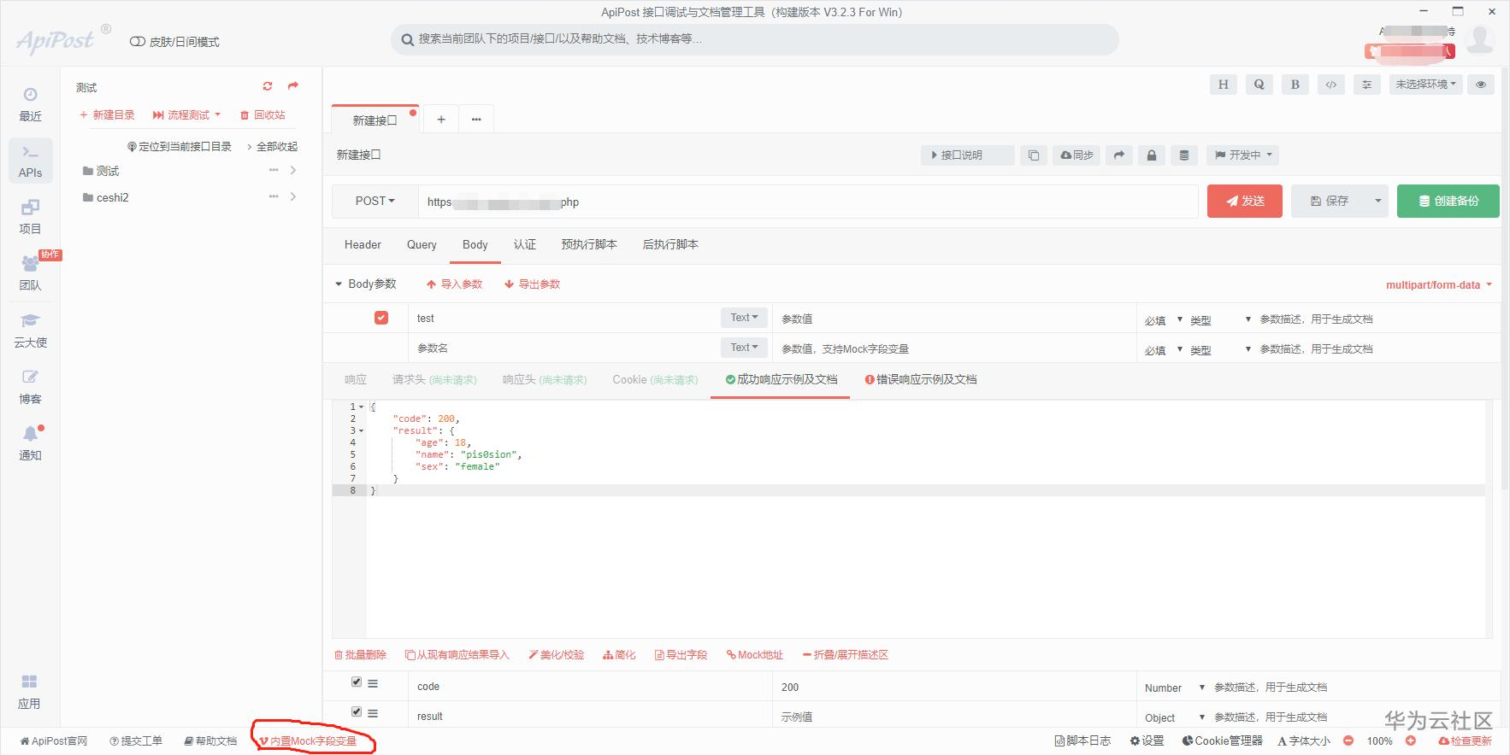Open the dropdown arrow beside 保存

(1377, 202)
